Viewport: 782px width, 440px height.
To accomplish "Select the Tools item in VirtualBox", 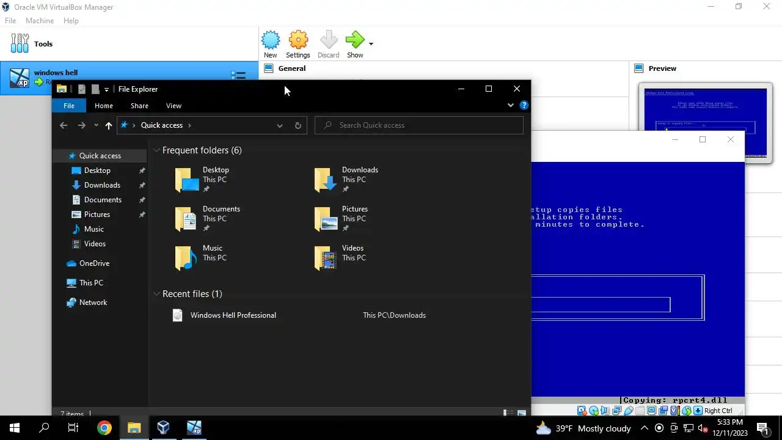I will [129, 44].
